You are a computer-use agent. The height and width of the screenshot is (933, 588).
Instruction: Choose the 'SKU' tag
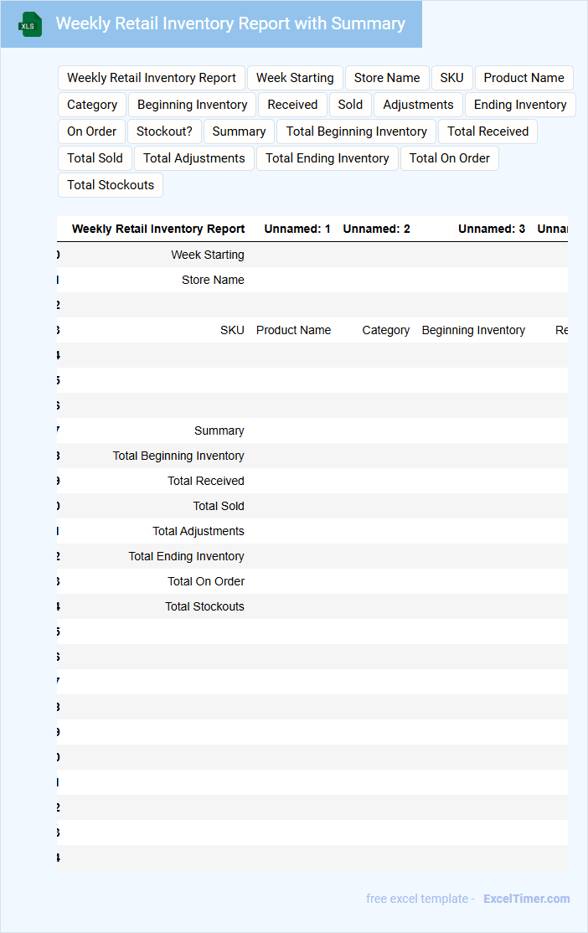451,78
